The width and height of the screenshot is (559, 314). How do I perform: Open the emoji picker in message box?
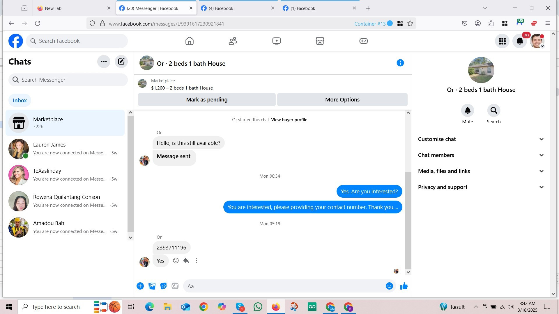pyautogui.click(x=389, y=286)
